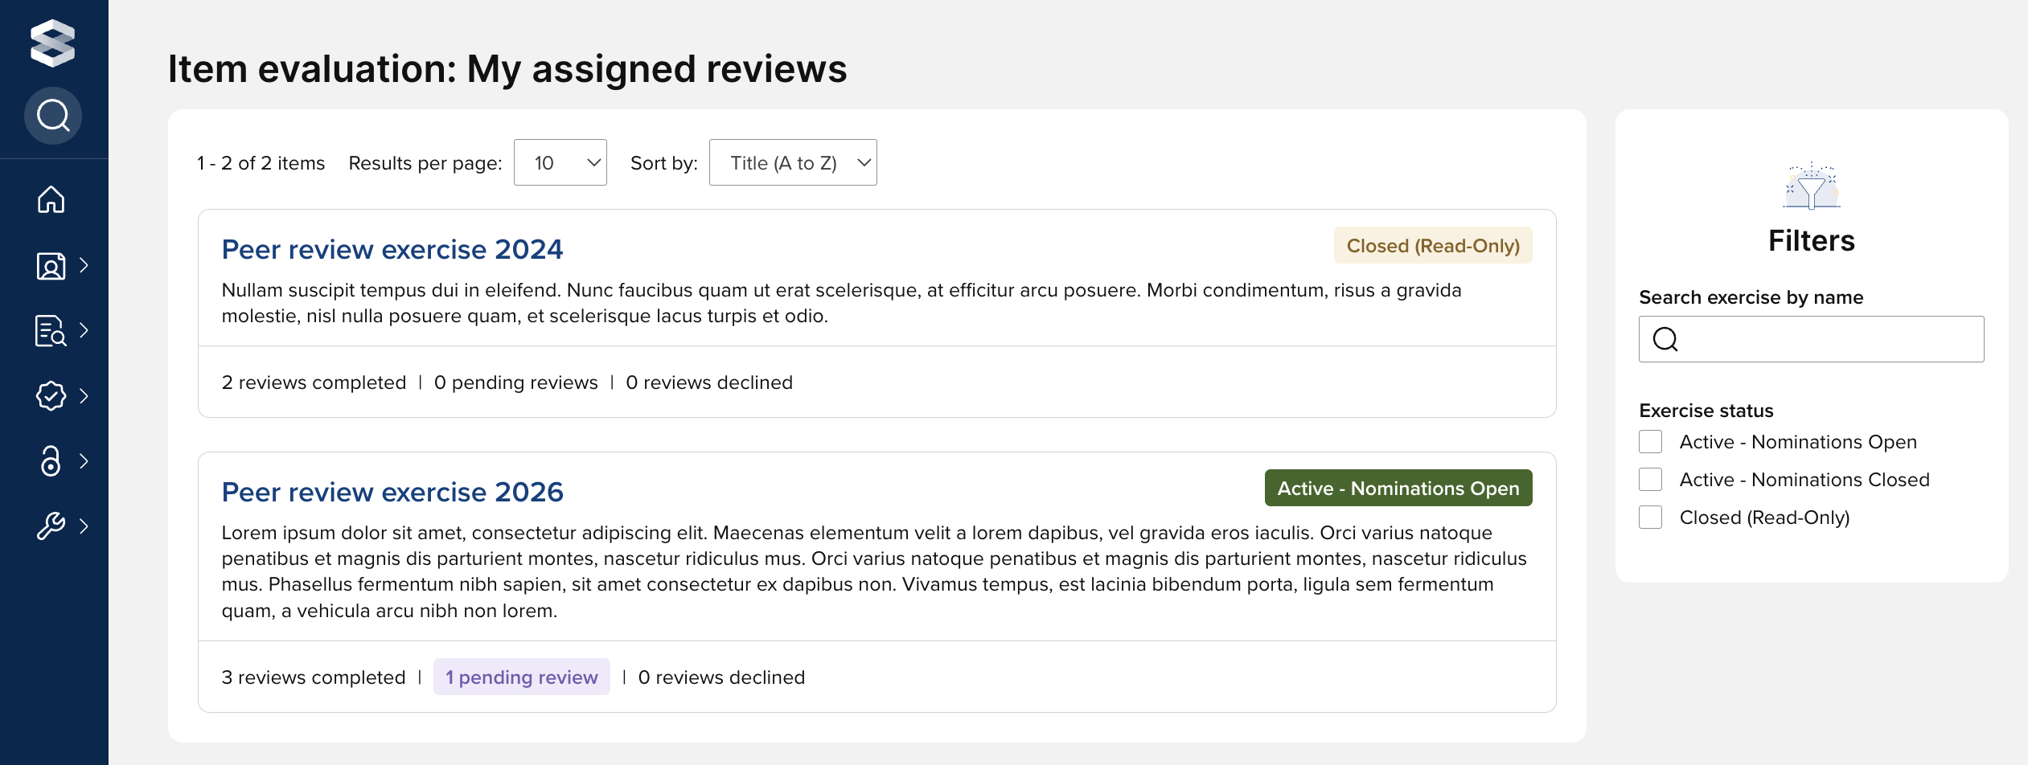The width and height of the screenshot is (2028, 765).
Task: Open the Sort by Title dropdown
Action: 793,163
